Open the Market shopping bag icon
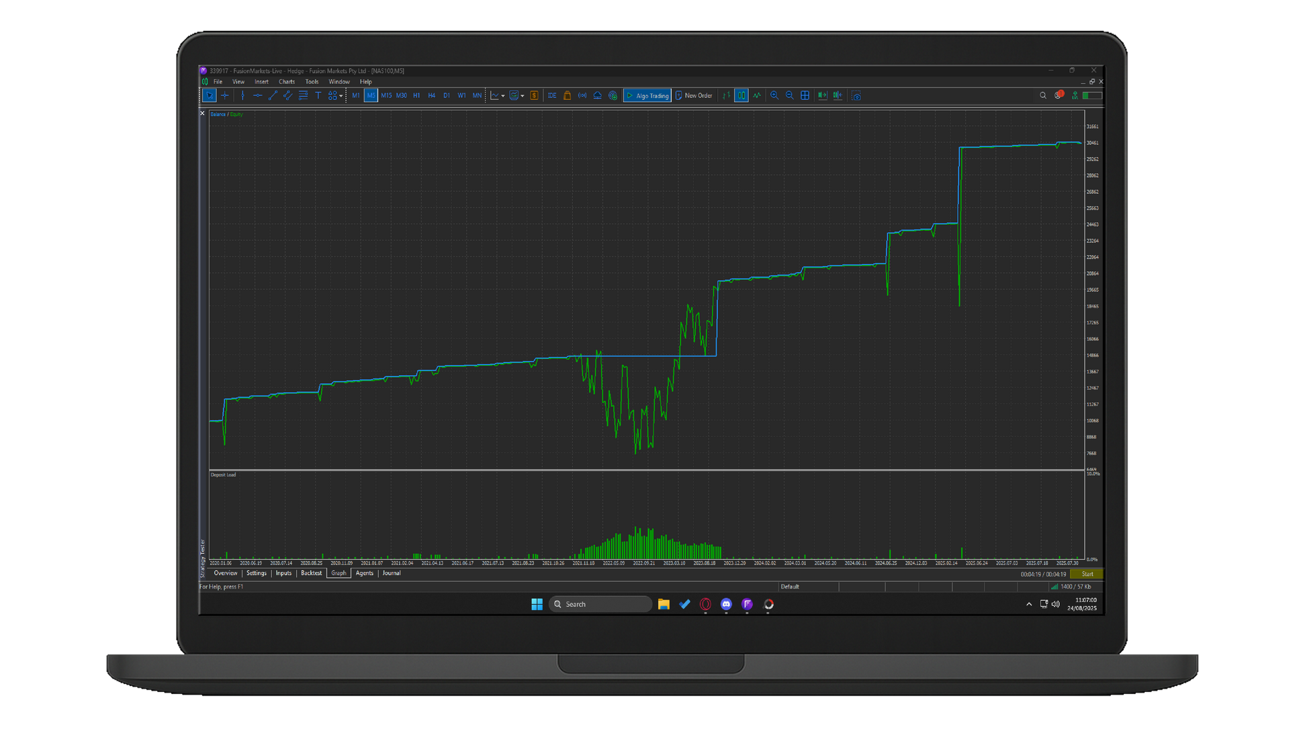This screenshot has width=1307, height=735. [x=567, y=95]
